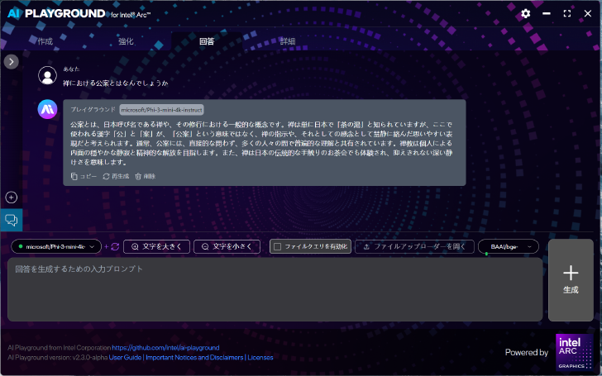Click the AI Playground avatar icon

point(48,109)
